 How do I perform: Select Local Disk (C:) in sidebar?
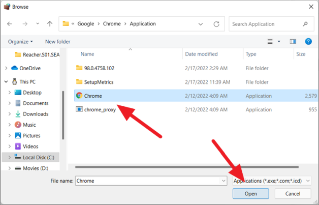30,157
